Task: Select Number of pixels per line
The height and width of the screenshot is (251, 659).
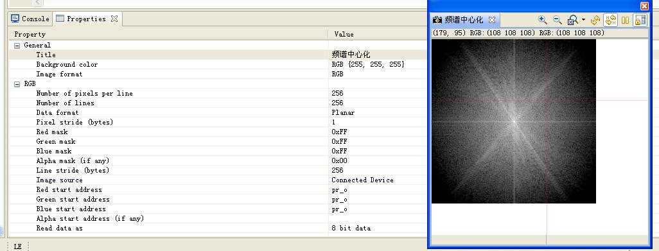Action: (x=85, y=93)
